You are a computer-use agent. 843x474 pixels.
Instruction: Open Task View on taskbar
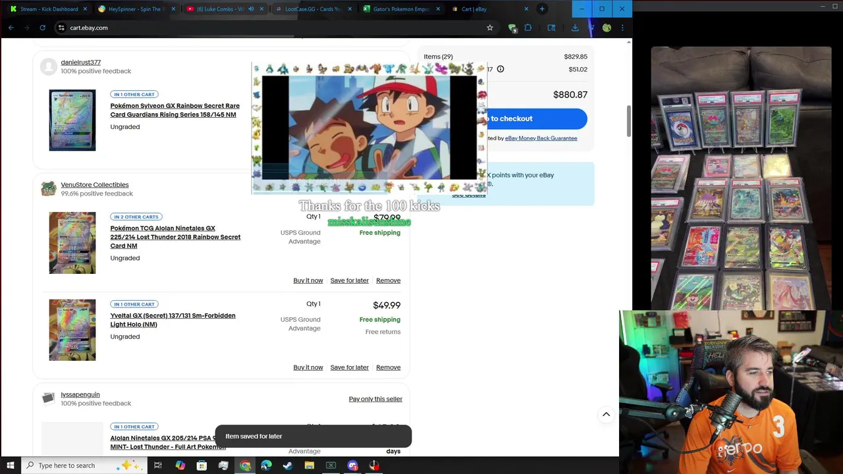(x=158, y=465)
